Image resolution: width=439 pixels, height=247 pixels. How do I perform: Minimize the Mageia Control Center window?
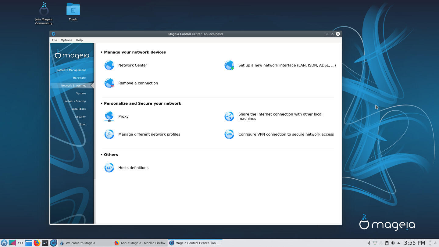pos(327,34)
